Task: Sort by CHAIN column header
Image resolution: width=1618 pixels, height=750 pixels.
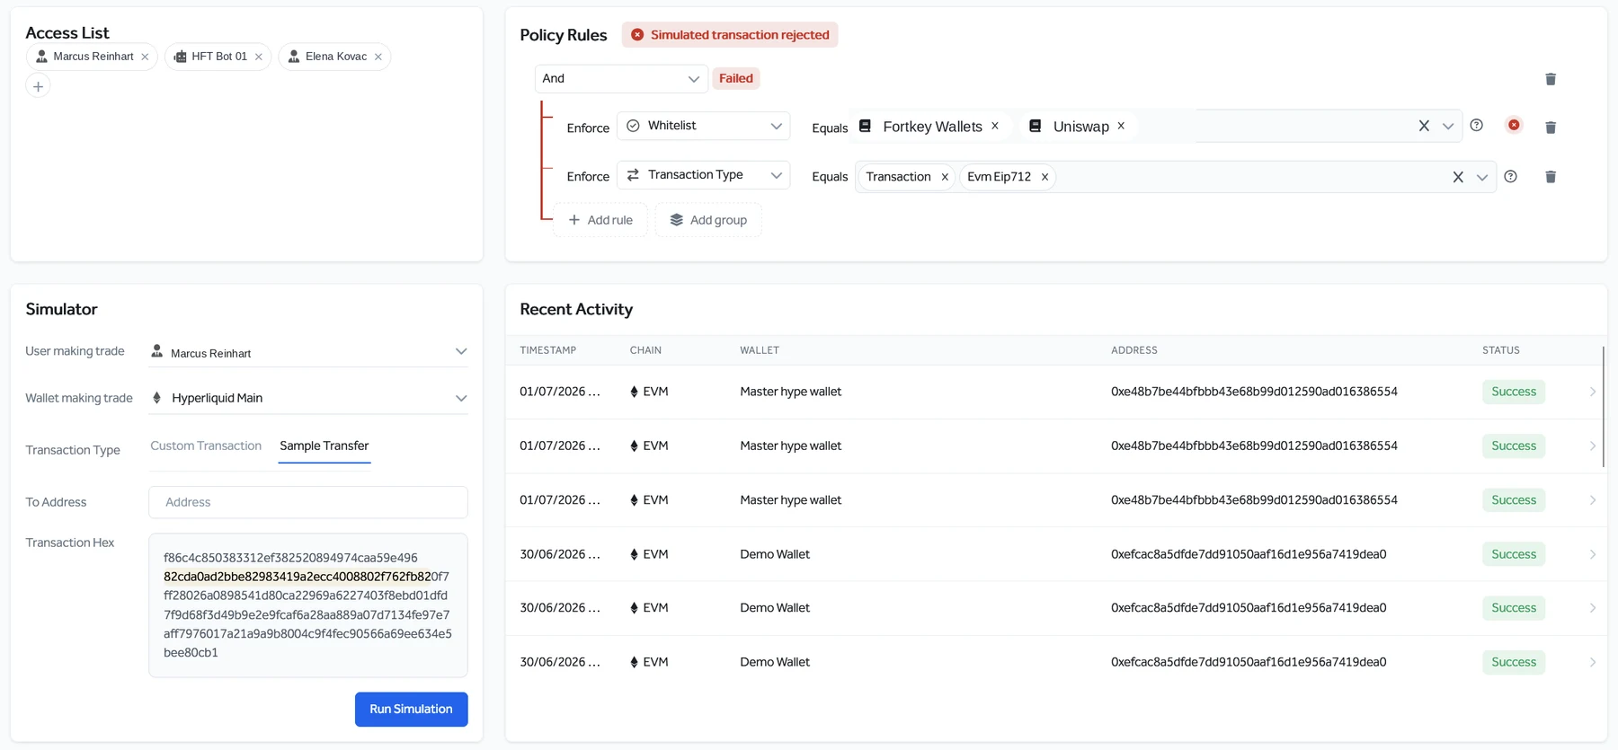Action: click(x=645, y=350)
